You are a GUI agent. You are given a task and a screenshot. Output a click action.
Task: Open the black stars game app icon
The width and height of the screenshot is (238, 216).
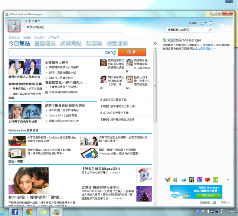[x=191, y=180]
